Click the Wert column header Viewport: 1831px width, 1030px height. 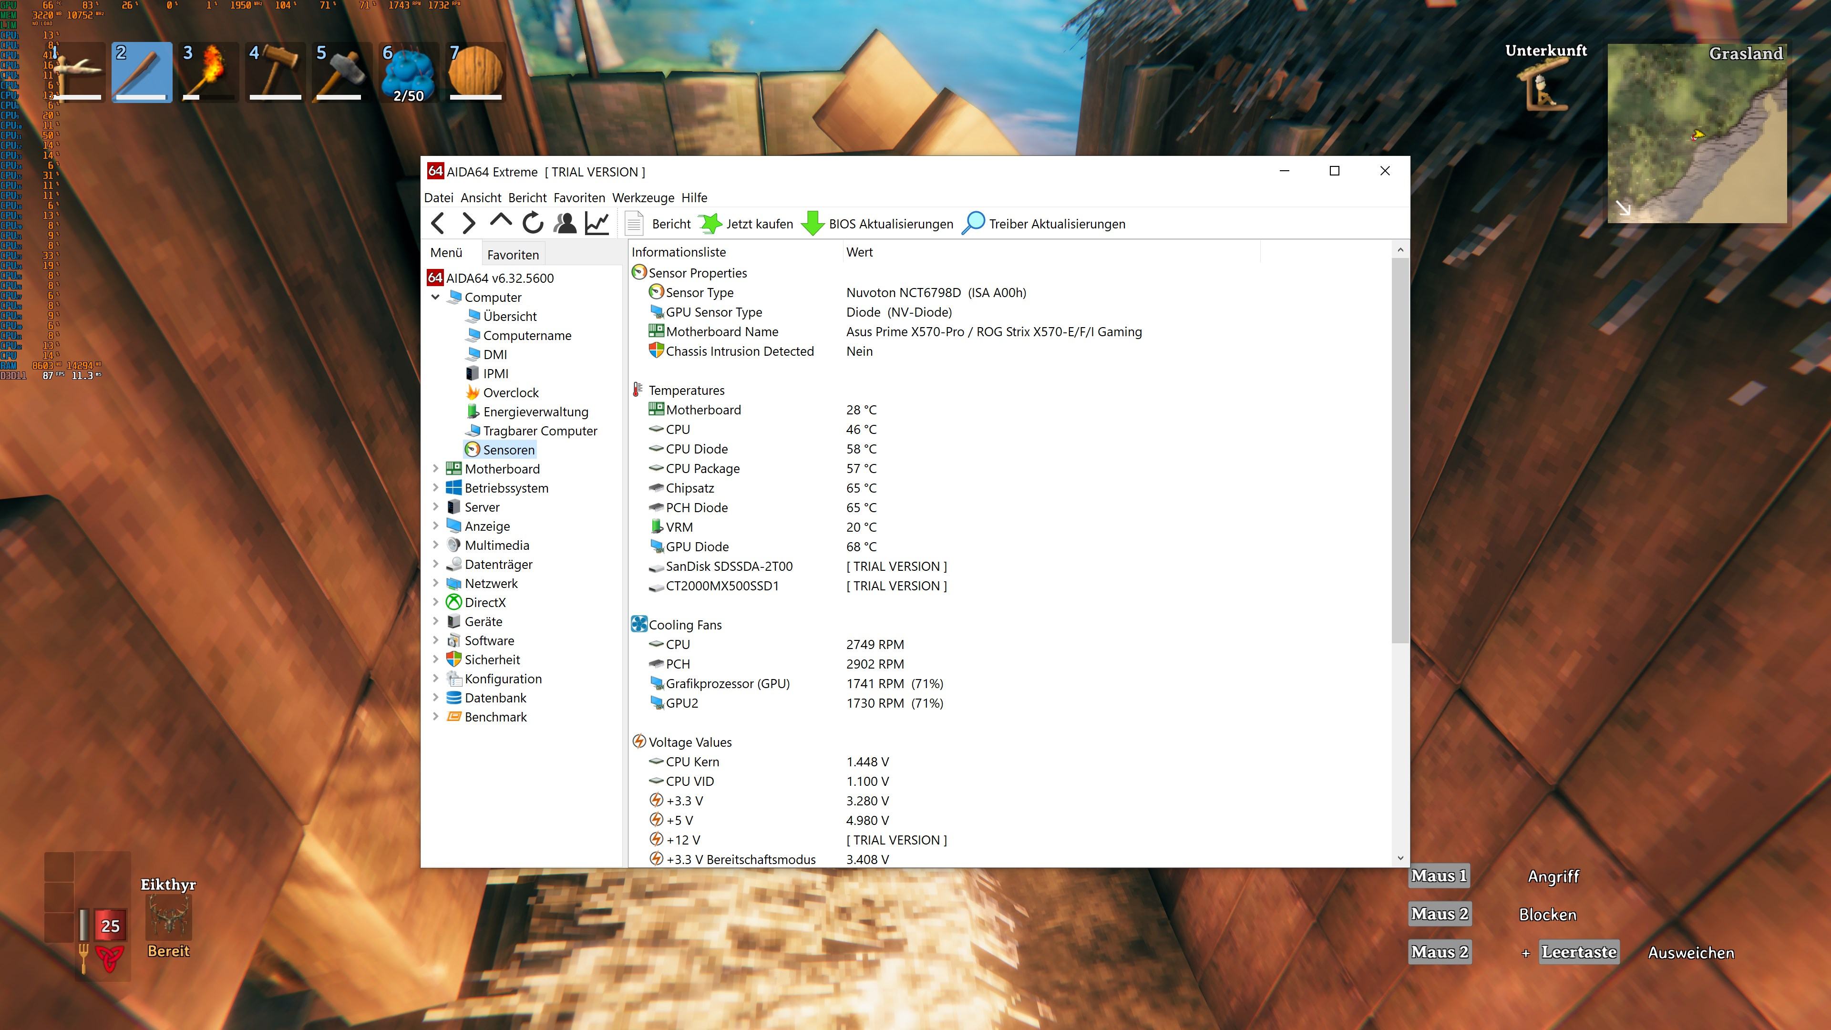click(x=1051, y=252)
